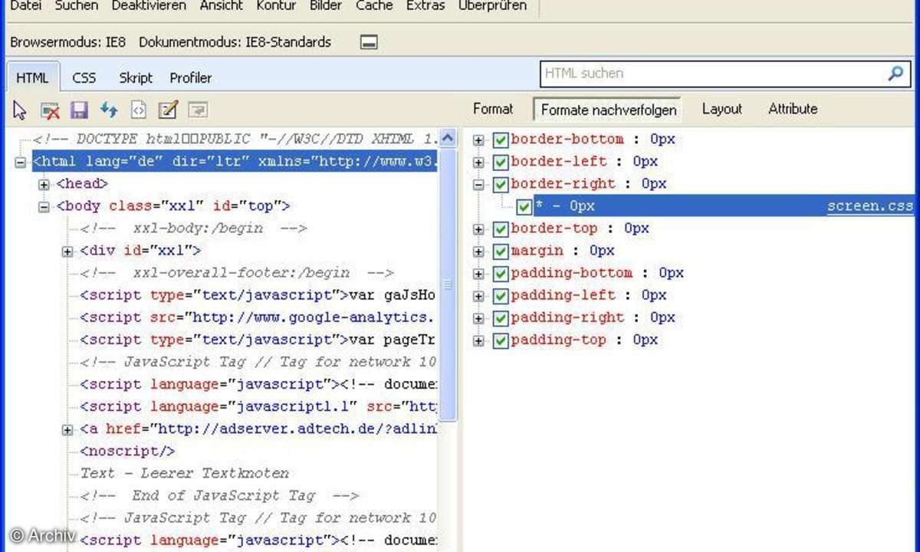Uncheck the padding-left style checkbox
This screenshot has height=552, width=920.
point(501,296)
